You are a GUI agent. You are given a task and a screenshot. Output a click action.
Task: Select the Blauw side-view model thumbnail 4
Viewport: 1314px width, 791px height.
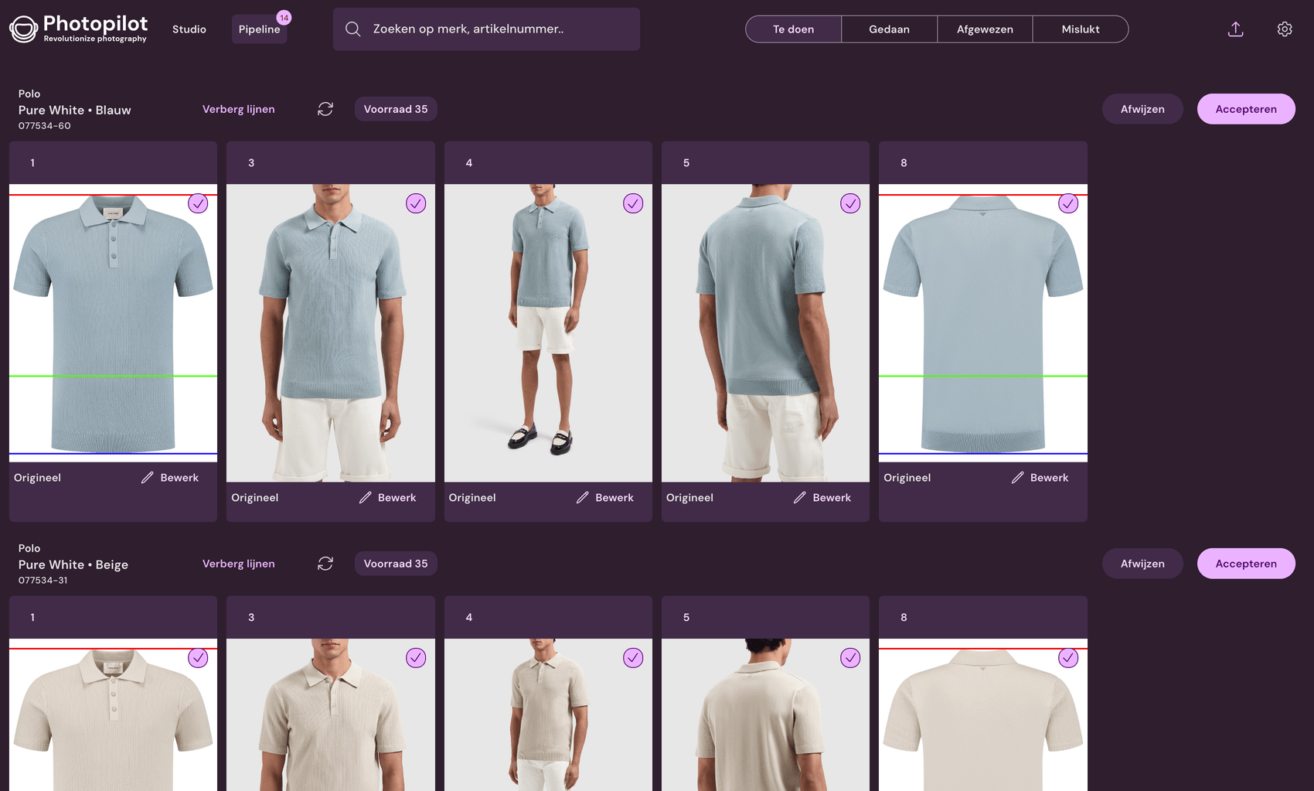pyautogui.click(x=548, y=332)
